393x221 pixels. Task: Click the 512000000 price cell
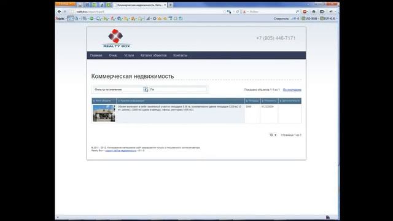269,113
